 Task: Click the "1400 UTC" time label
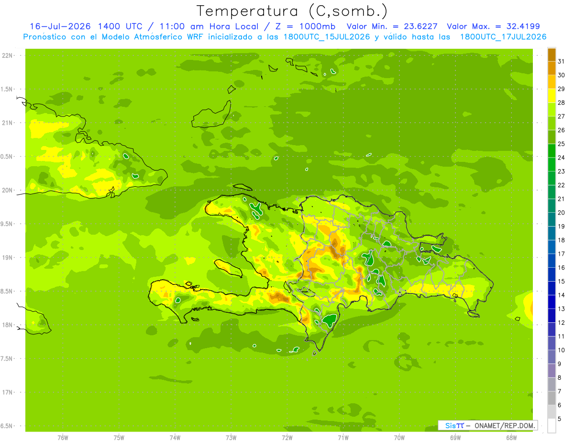click(x=120, y=26)
